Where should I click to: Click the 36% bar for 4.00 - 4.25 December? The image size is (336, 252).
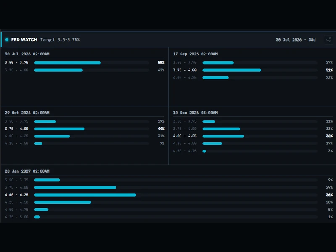pyautogui.click(x=223, y=136)
